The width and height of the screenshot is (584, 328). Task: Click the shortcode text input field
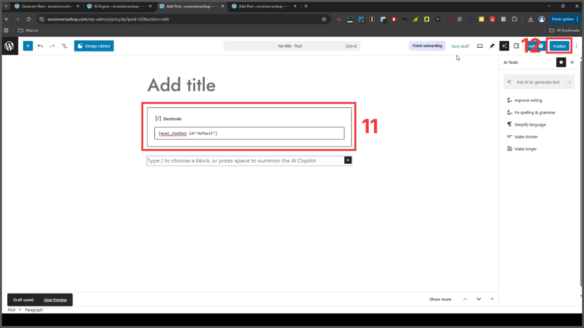coord(249,133)
